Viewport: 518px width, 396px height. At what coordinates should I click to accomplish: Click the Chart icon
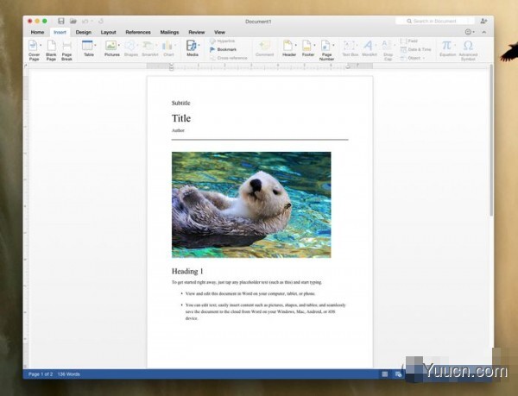167,46
